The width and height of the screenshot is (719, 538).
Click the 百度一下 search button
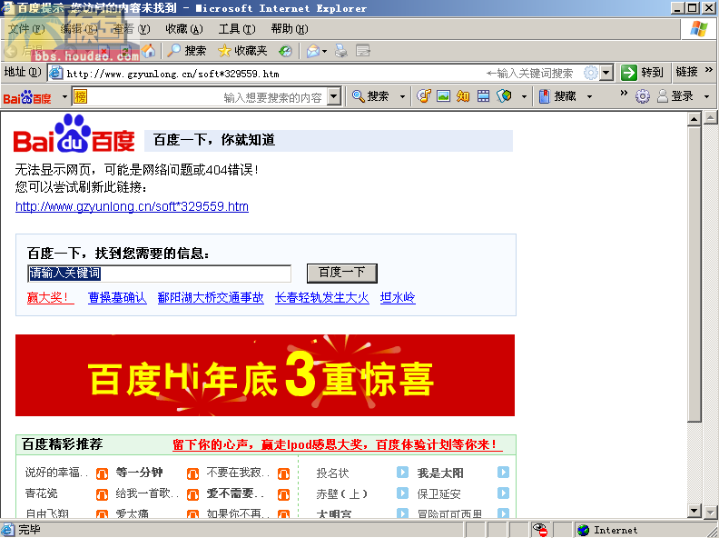point(341,274)
